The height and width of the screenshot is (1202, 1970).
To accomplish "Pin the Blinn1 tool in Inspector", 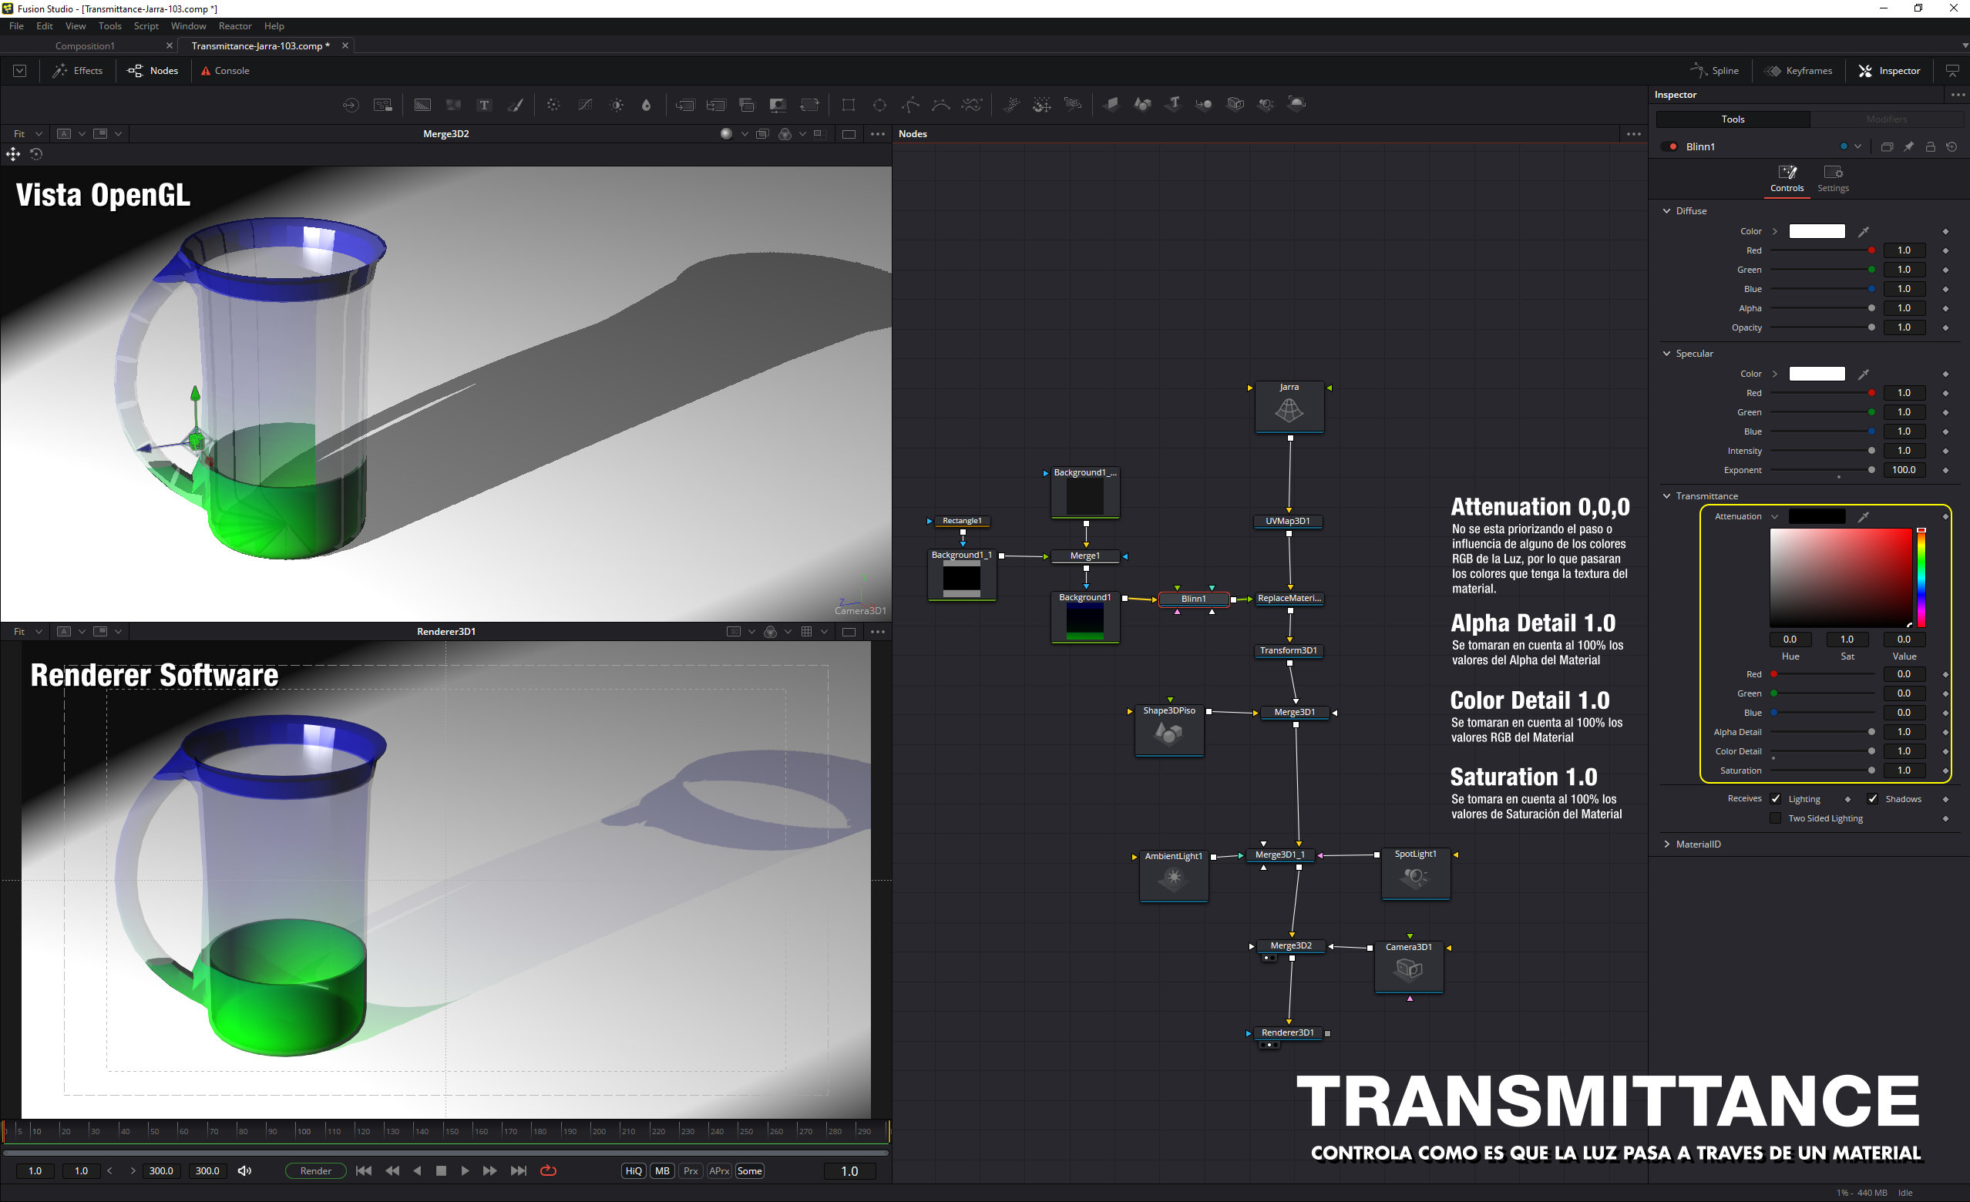I will pyautogui.click(x=1908, y=147).
